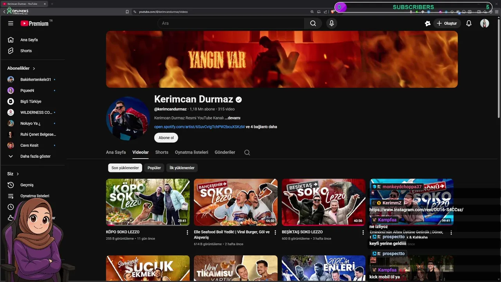Viewport: 501px width, 282px height.
Task: Switch to the channel Shorts tab
Action: point(162,152)
